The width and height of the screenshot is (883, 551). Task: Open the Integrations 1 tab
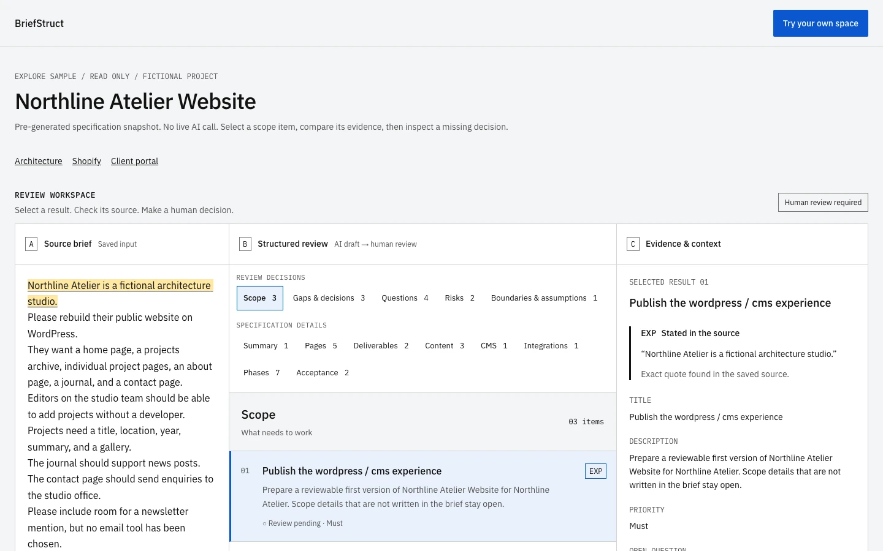point(551,346)
